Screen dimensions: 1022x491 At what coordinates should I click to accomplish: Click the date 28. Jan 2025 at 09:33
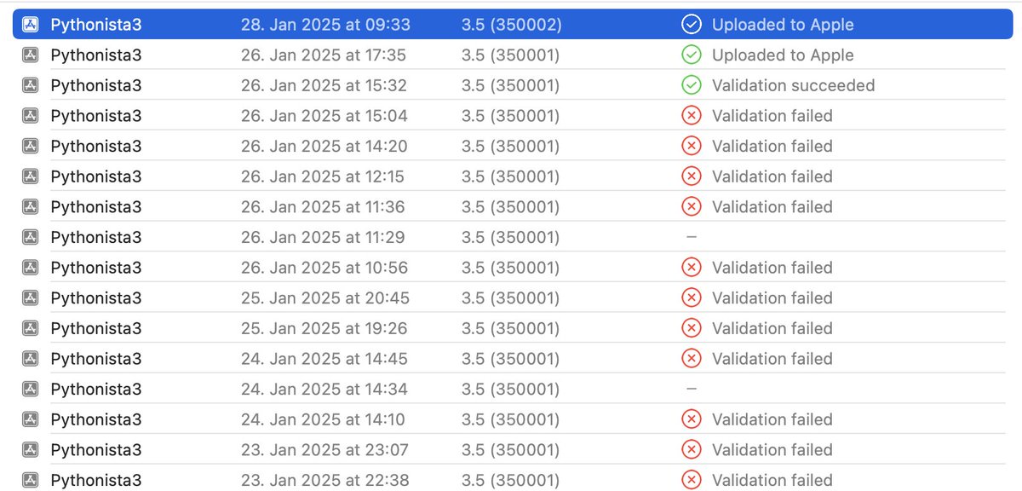pyautogui.click(x=325, y=25)
